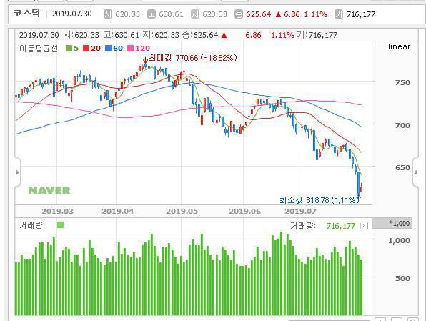Click the closing price icon beside 625.64

coord(239,14)
